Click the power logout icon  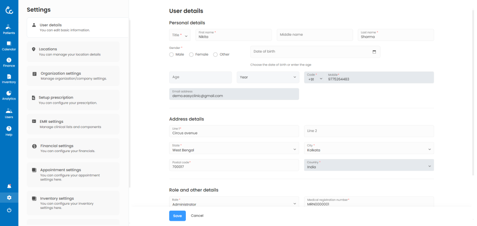click(9, 210)
